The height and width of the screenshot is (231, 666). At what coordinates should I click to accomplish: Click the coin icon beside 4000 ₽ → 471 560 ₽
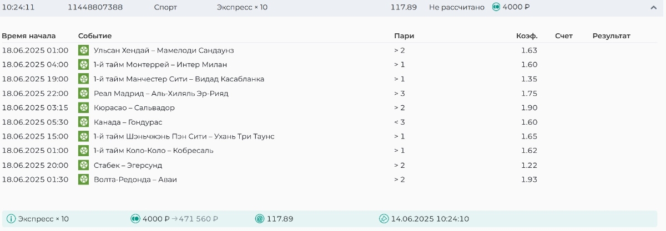[x=135, y=219]
